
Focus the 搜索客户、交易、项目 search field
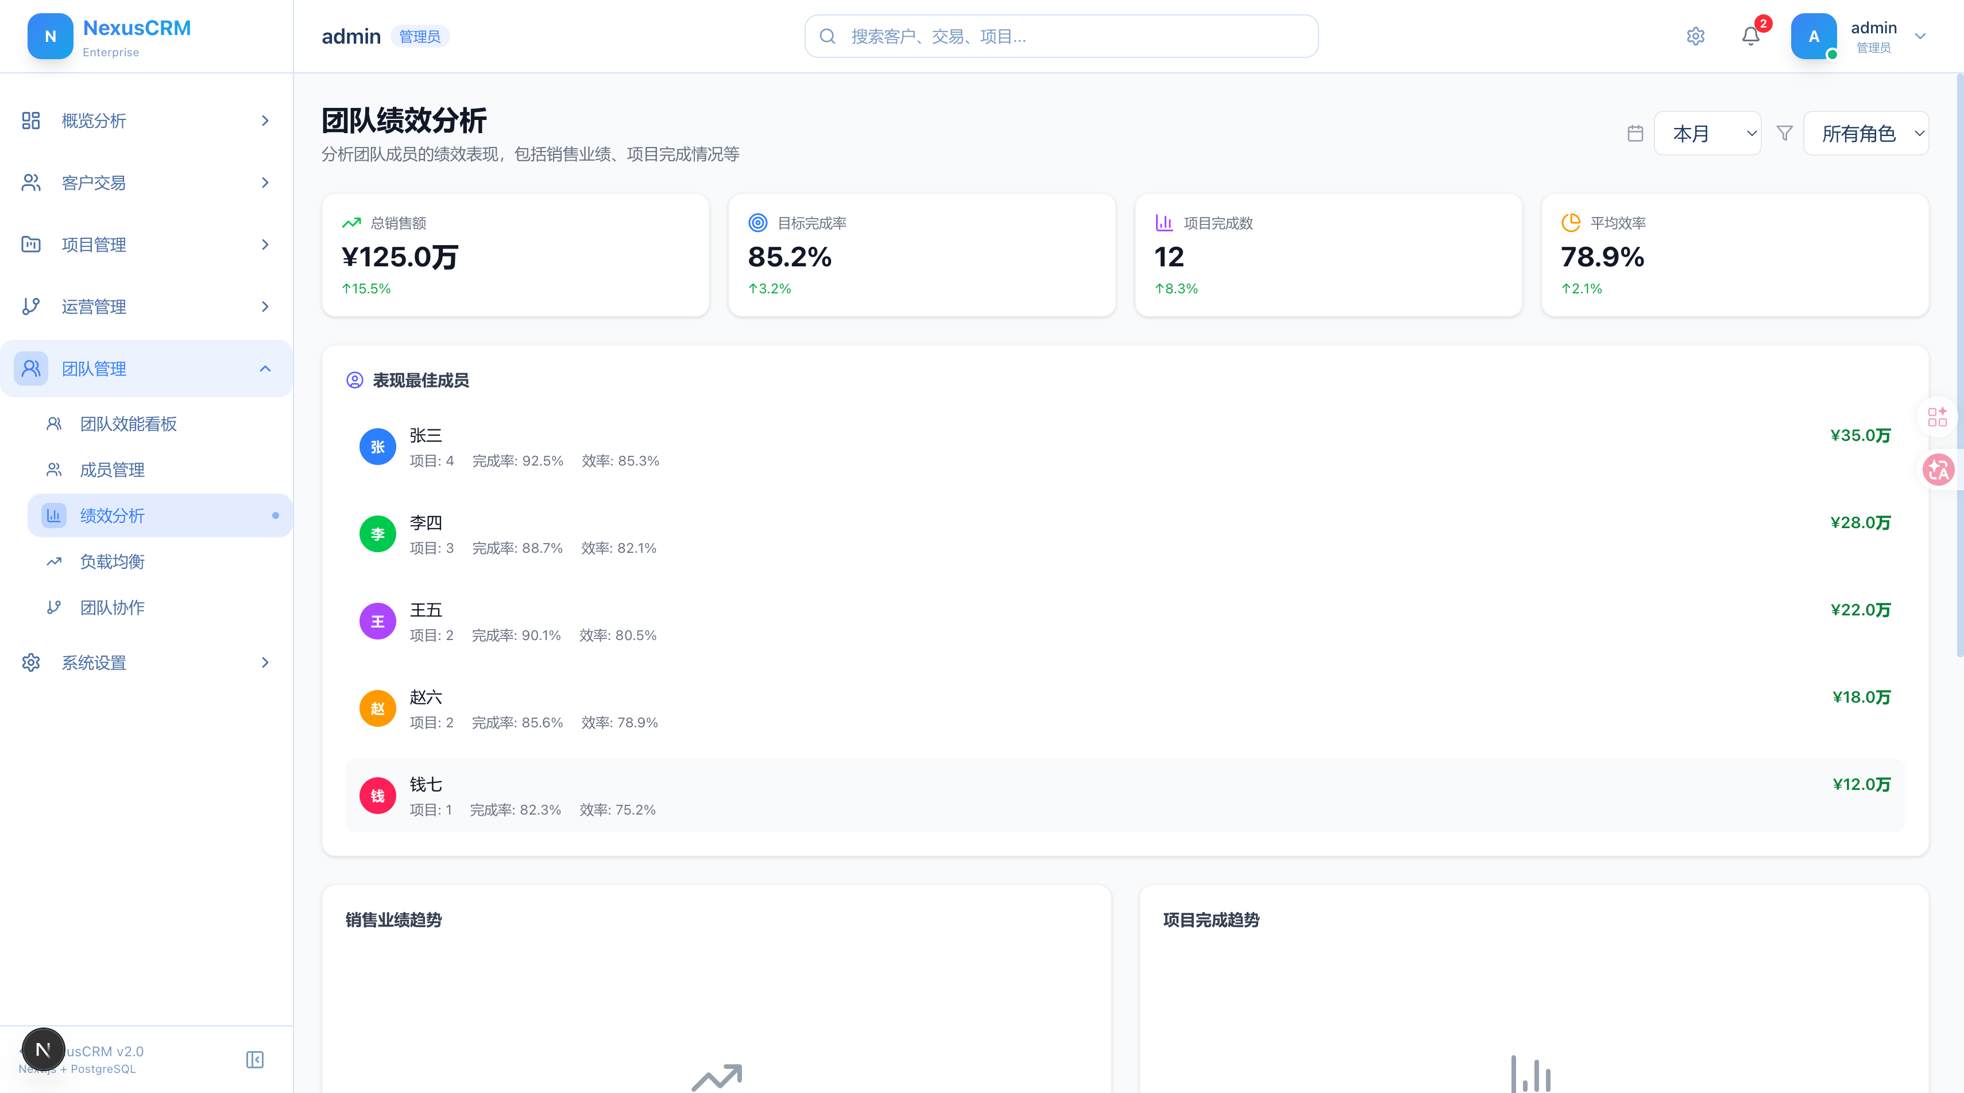tap(1061, 36)
